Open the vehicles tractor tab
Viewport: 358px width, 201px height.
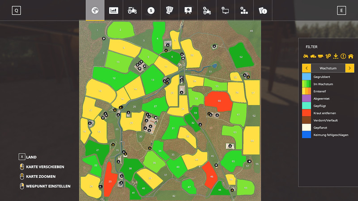[x=132, y=10]
